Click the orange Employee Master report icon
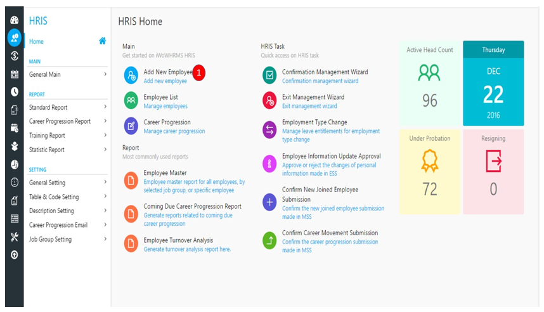 coord(131,181)
